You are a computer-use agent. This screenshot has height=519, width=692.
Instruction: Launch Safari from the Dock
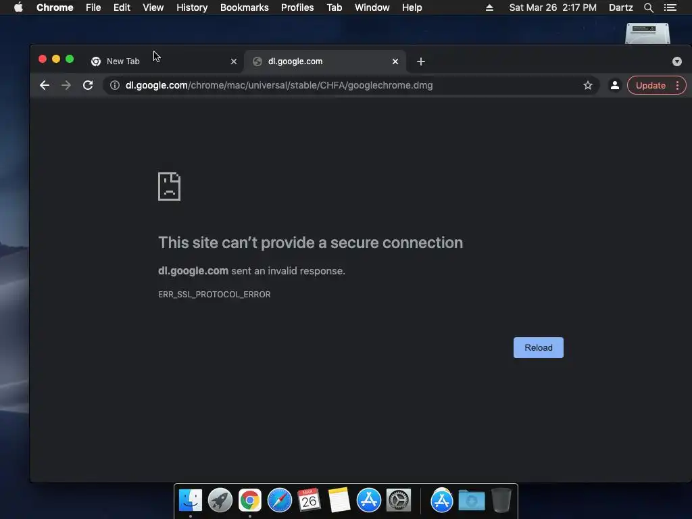pyautogui.click(x=279, y=500)
